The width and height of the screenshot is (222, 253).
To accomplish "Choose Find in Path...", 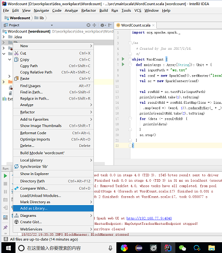I will click(x=54, y=92).
